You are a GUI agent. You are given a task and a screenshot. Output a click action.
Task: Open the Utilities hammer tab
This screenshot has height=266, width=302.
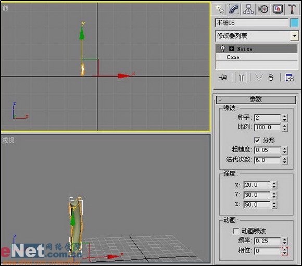[292, 9]
